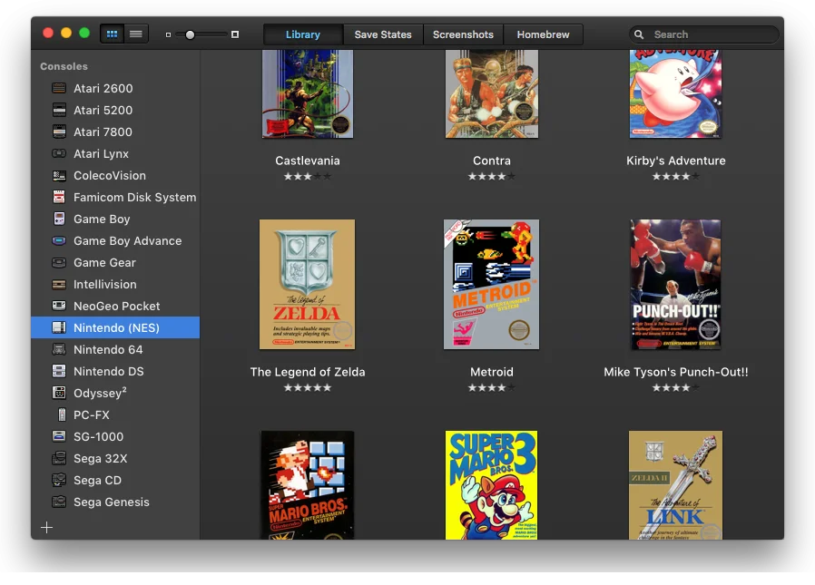The height and width of the screenshot is (585, 815).
Task: Click the small thumbnail size icon
Action: (x=167, y=34)
